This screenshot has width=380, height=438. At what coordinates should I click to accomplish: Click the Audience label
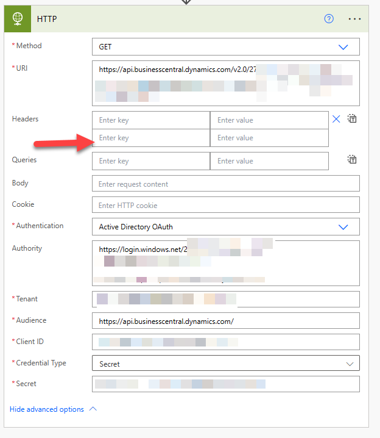31,320
